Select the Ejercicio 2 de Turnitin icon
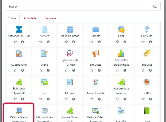 tap(70, 53)
